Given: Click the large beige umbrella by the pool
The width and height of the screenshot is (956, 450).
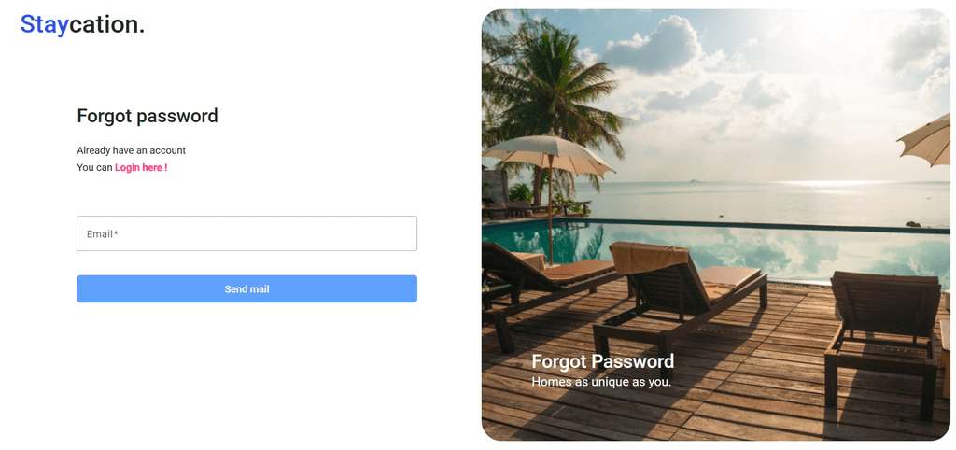Looking at the screenshot, I should (x=549, y=152).
